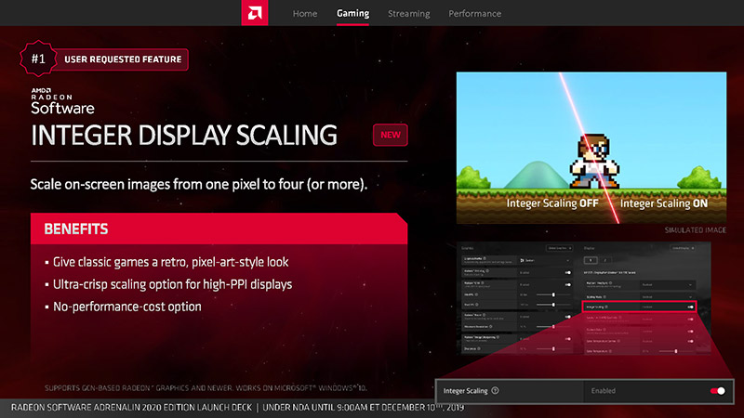The height and width of the screenshot is (418, 744).
Task: Click the Sharpness slider handle
Action: [x=553, y=349]
